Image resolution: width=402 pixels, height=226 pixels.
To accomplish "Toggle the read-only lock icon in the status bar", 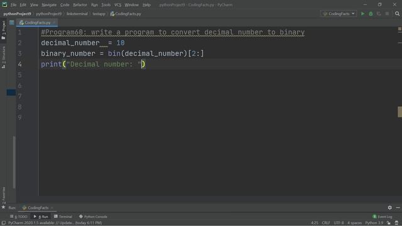I will (x=389, y=223).
